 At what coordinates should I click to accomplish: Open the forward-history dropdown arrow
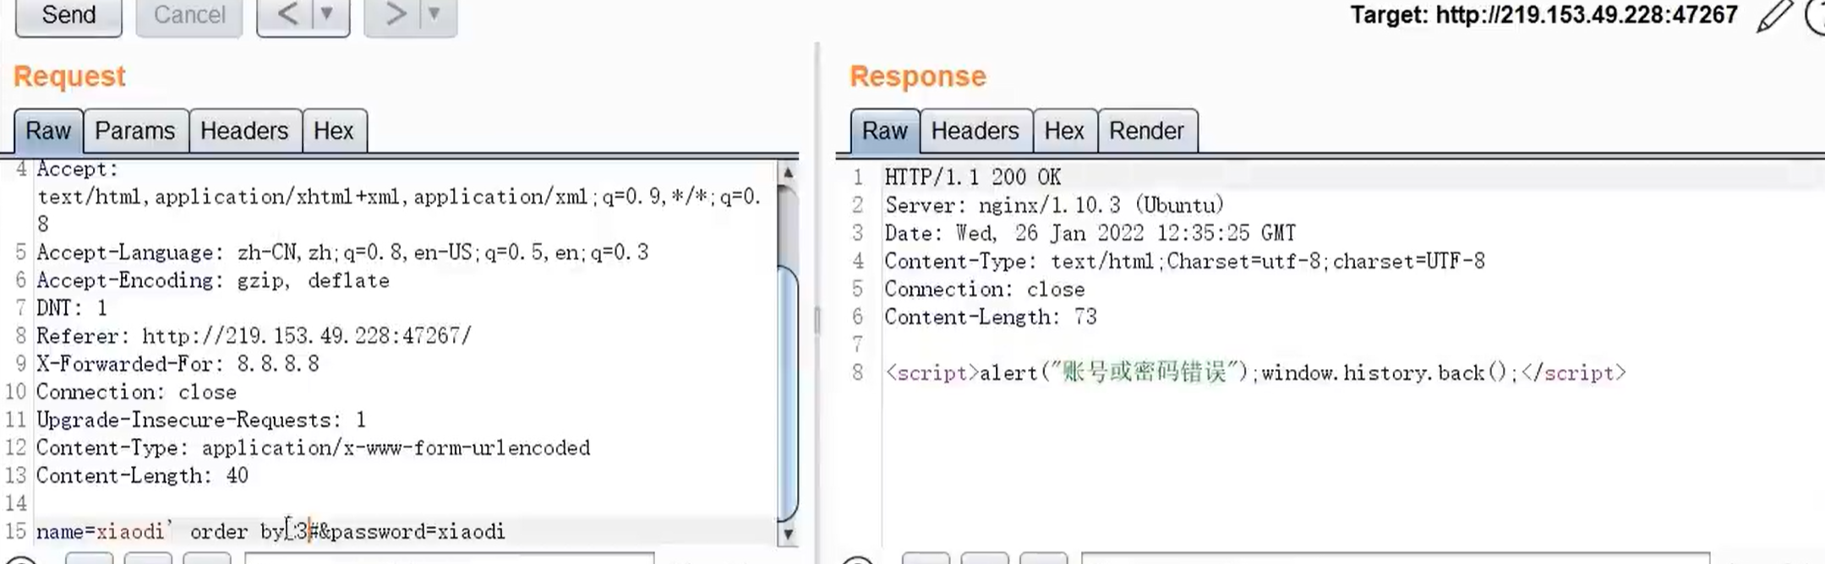tap(436, 15)
